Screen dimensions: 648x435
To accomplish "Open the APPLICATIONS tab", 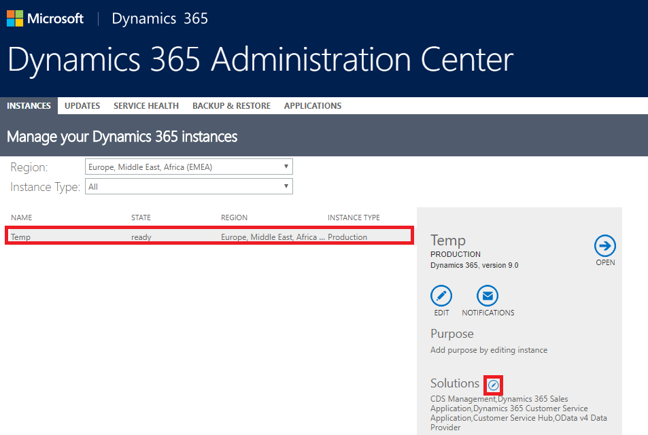I will click(313, 106).
